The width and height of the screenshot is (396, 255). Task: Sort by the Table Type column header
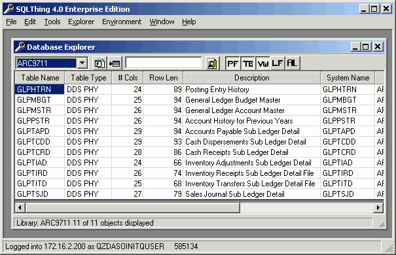pos(88,78)
